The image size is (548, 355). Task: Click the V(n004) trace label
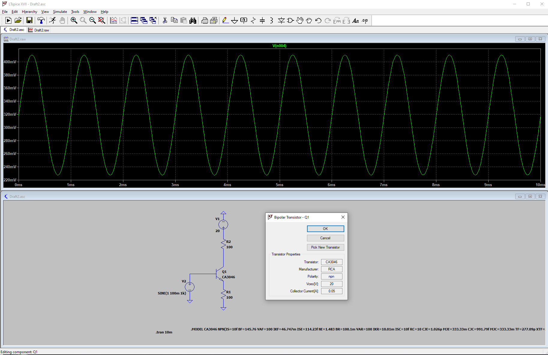[x=279, y=46]
